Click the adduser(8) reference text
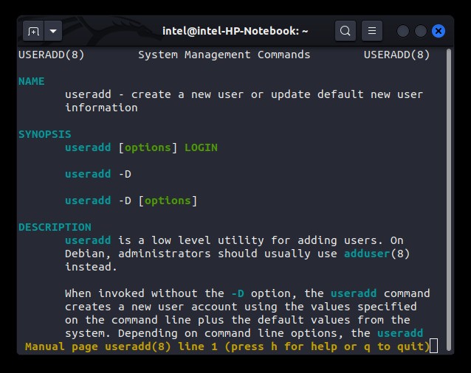Screen dimensions: 471x373 [x=377, y=254]
